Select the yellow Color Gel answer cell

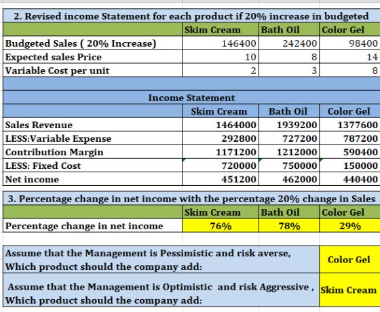click(349, 259)
